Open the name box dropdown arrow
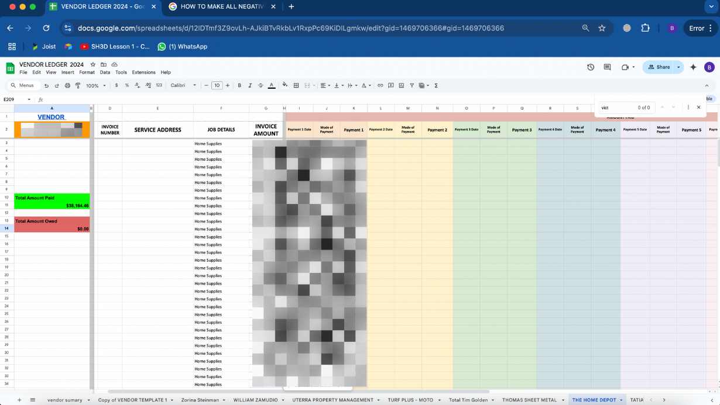This screenshot has height=405, width=720. tap(29, 99)
